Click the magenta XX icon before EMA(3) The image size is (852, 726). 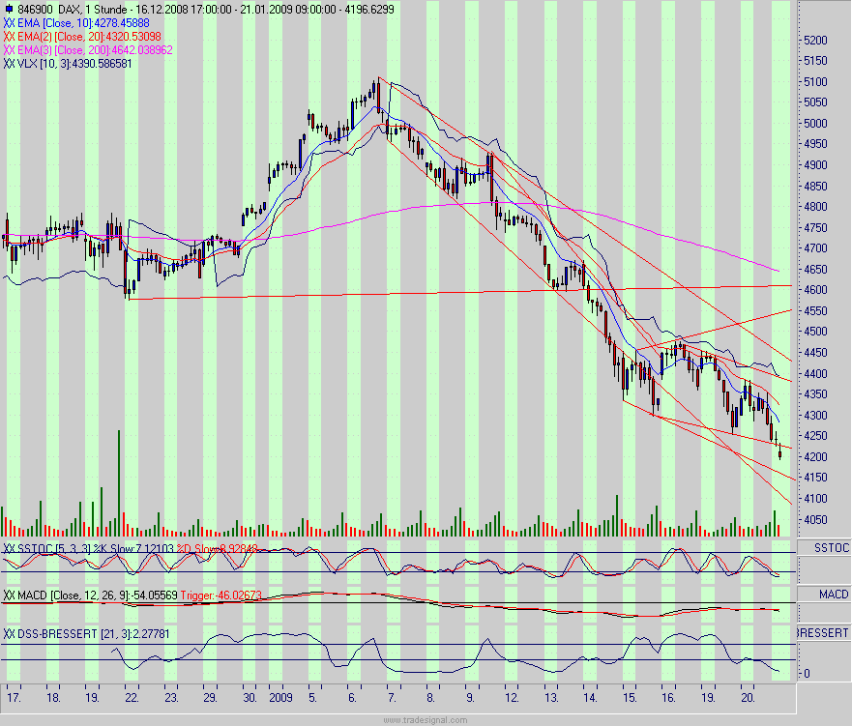click(8, 49)
